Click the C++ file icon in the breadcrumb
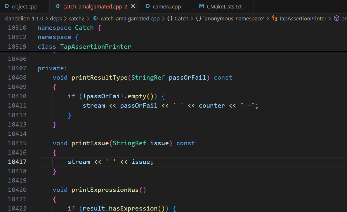 [x=96, y=18]
